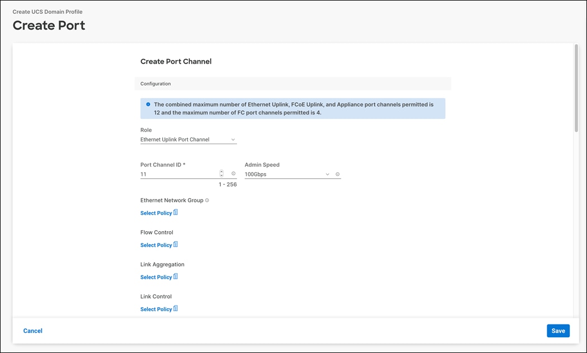Open the Role dropdown
This screenshot has width=587, height=353.
pyautogui.click(x=188, y=140)
